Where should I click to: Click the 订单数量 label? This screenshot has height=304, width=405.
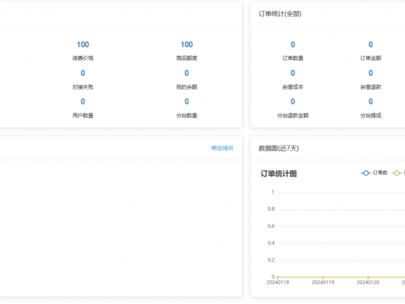coord(293,58)
